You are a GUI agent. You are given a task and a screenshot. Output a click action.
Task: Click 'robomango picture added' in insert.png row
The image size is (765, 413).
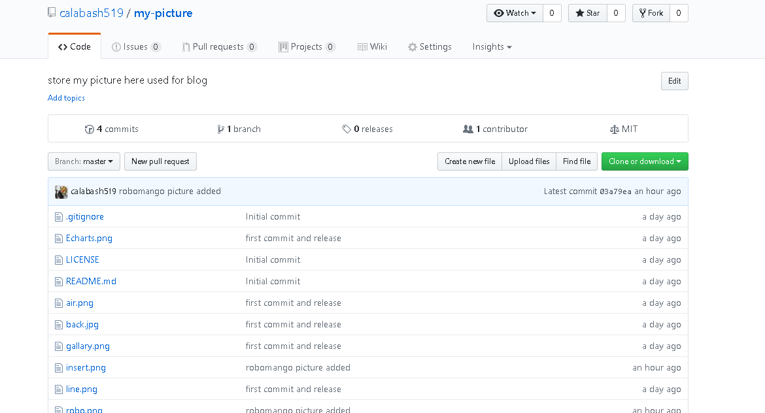pyautogui.click(x=298, y=368)
